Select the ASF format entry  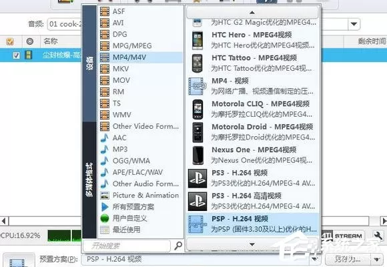141,11
